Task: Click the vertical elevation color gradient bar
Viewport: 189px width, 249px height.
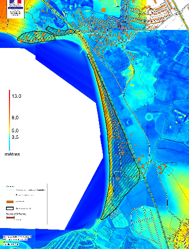Action: 9,120
